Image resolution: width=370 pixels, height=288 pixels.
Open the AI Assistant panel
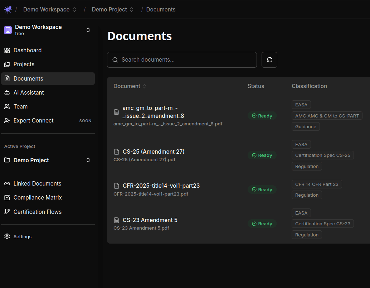point(29,92)
